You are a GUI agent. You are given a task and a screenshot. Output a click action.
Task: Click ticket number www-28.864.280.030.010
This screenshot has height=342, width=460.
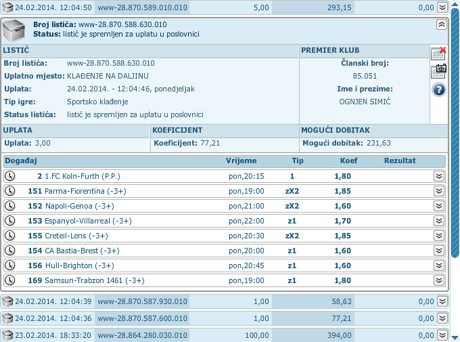pyautogui.click(x=142, y=335)
